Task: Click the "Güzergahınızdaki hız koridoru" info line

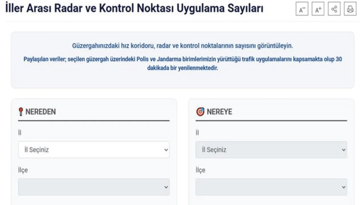Action: point(183,46)
